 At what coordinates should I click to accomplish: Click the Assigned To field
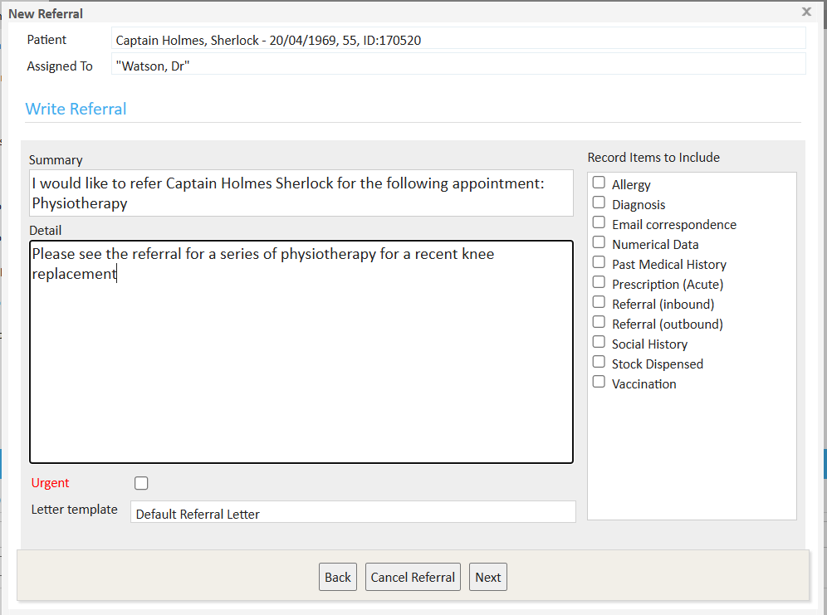click(458, 65)
